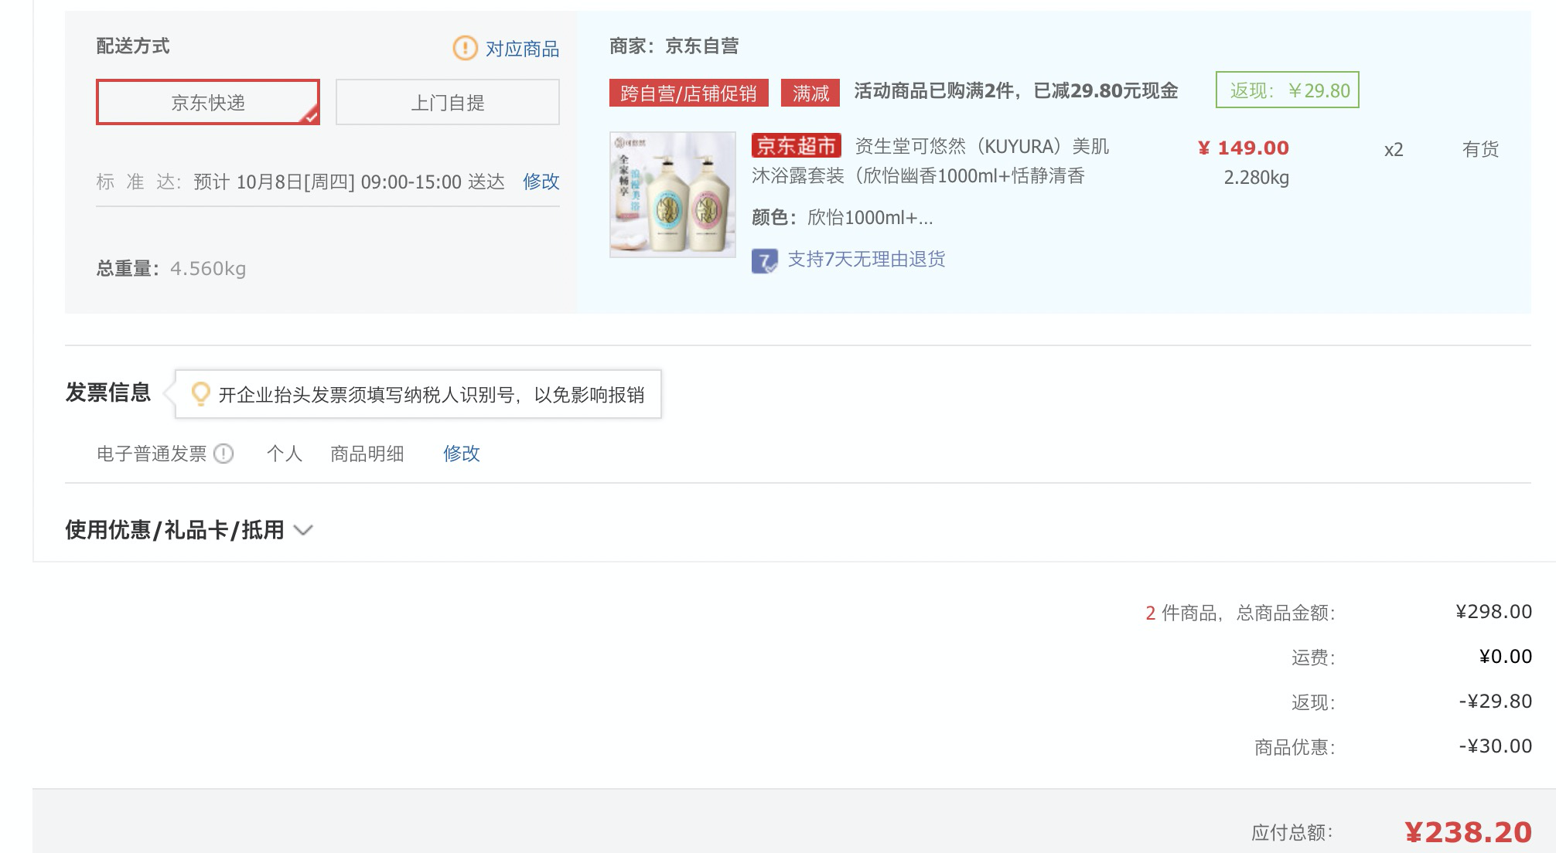
Task: Select 上门自提 pickup option
Action: point(448,102)
